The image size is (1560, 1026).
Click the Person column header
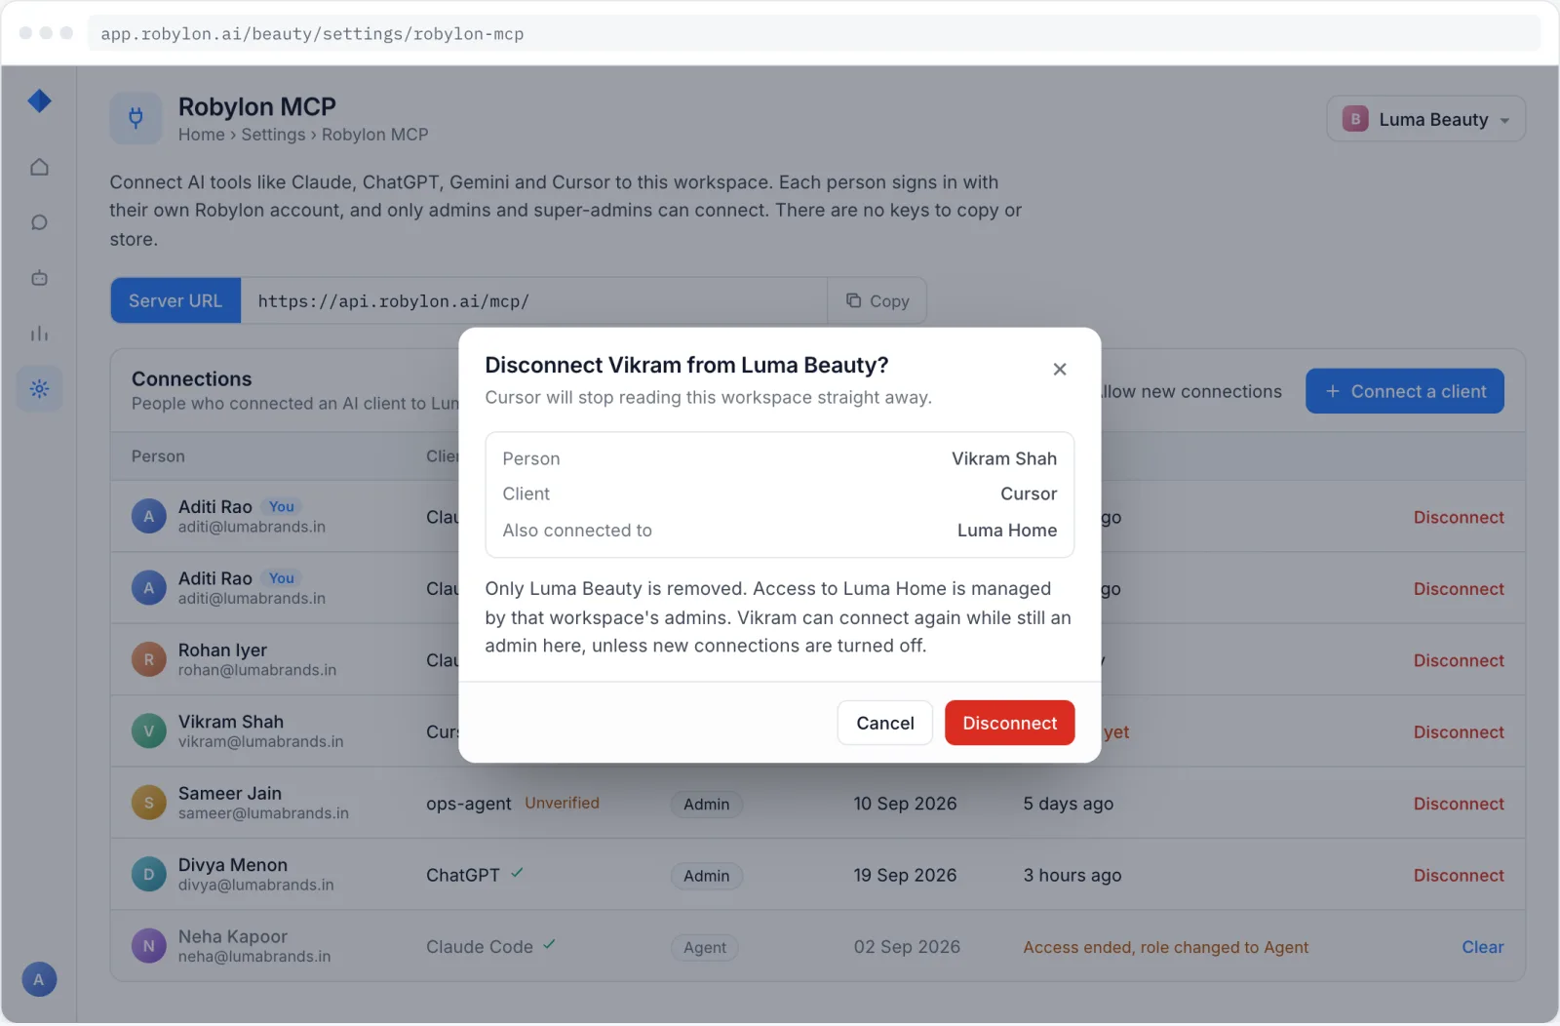tap(158, 456)
